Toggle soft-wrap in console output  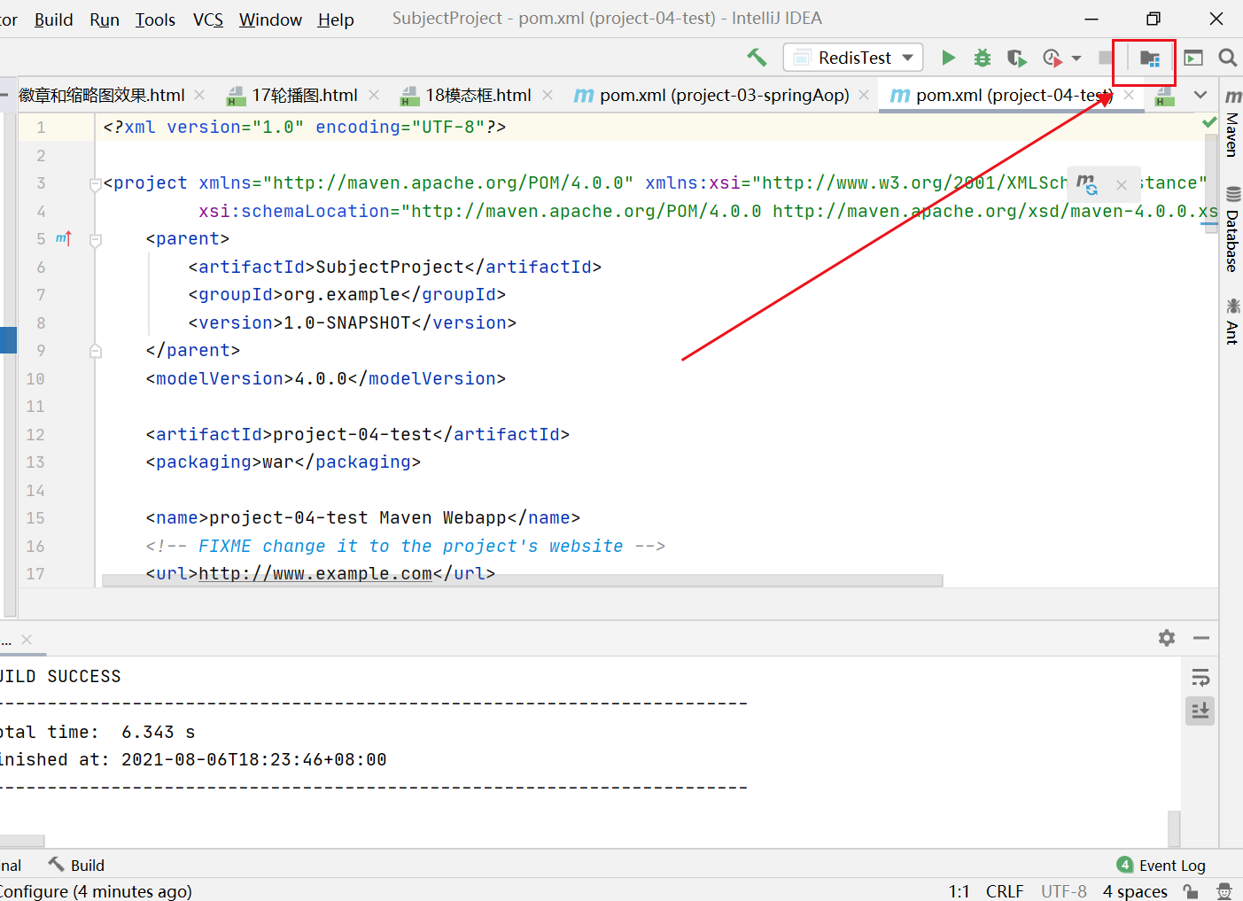(x=1200, y=678)
